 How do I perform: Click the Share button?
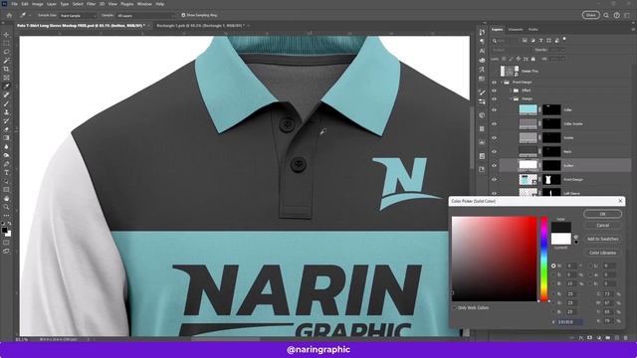point(590,15)
